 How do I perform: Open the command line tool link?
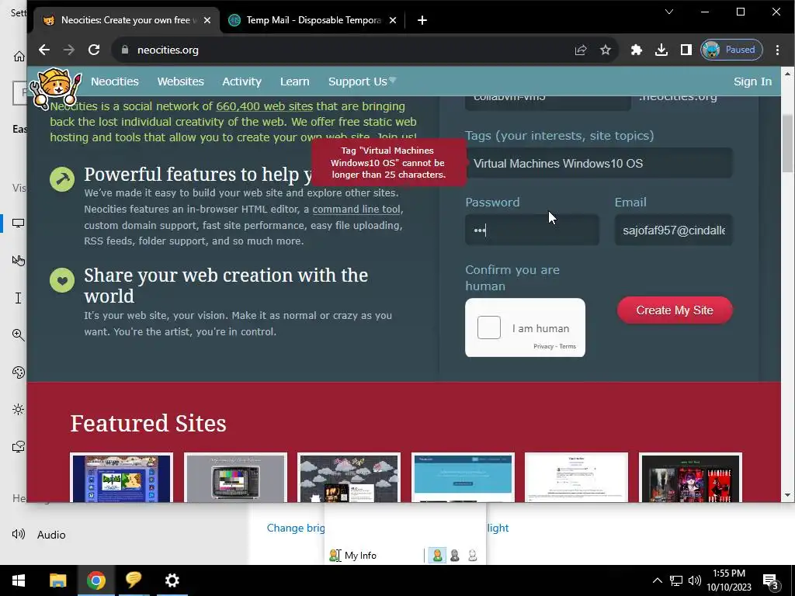coord(356,209)
